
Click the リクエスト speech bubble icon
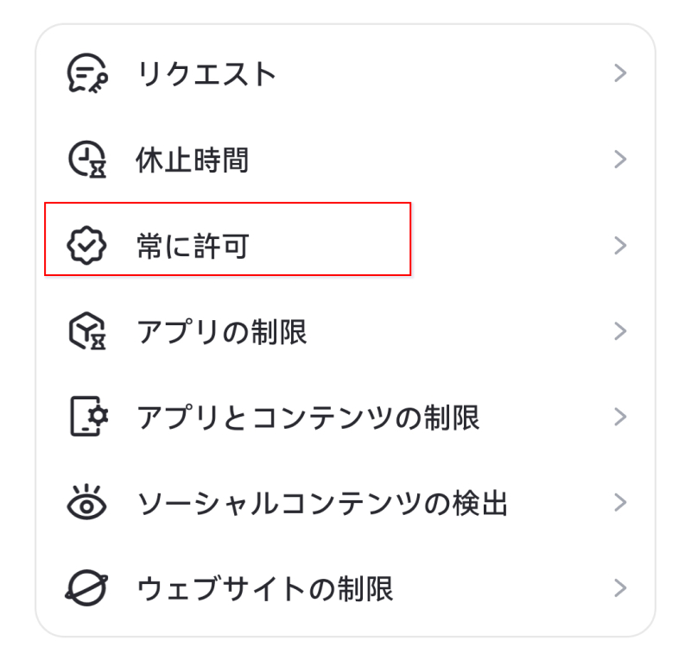[x=87, y=73]
